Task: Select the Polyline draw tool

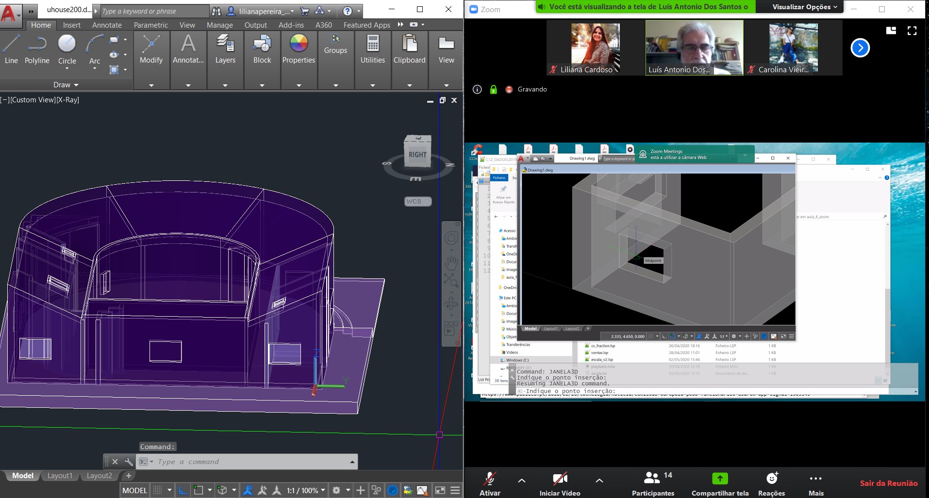Action: [37, 49]
